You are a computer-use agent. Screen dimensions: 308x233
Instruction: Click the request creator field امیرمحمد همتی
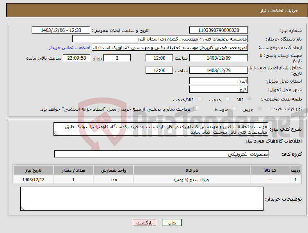[170, 48]
